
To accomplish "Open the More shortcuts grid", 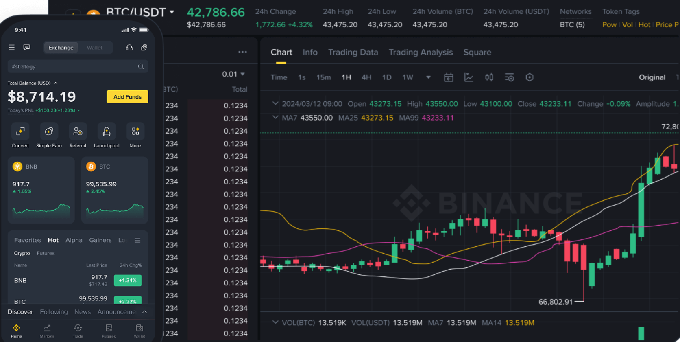I will [x=135, y=136].
